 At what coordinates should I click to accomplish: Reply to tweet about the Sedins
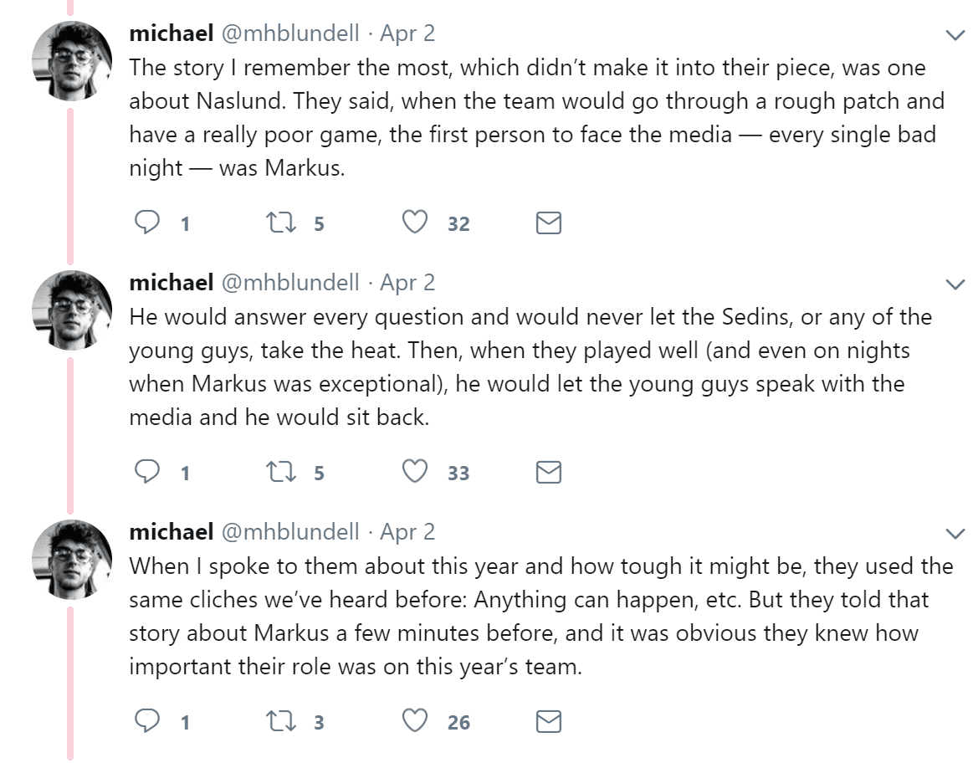(147, 472)
